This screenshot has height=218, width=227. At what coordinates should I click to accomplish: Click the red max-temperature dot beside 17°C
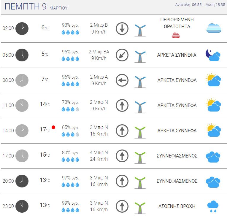pyautogui.click(x=53, y=127)
